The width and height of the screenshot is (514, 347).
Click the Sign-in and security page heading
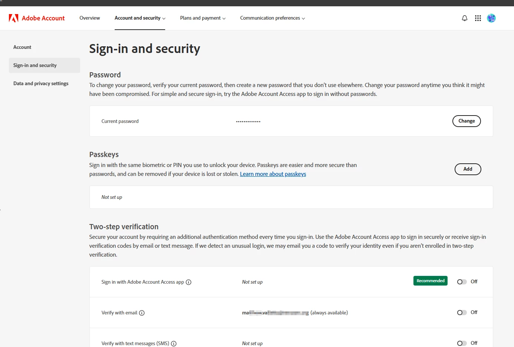145,49
